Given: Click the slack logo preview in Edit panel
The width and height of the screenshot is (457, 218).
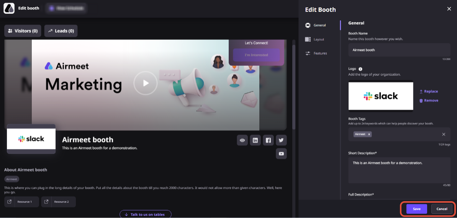Looking at the screenshot, I should 381,96.
